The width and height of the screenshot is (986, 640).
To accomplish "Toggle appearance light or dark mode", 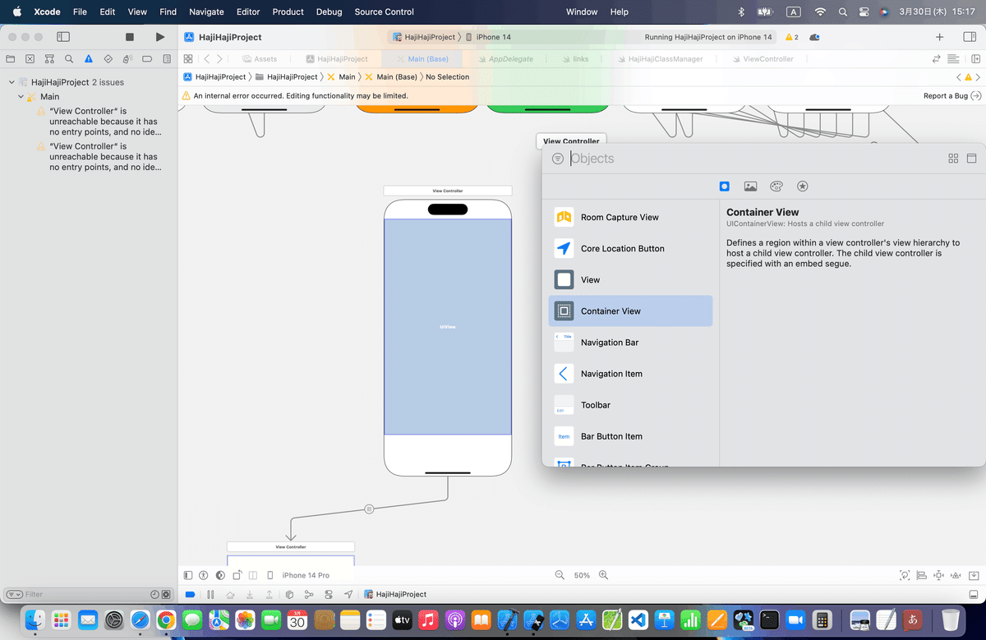I will click(220, 575).
